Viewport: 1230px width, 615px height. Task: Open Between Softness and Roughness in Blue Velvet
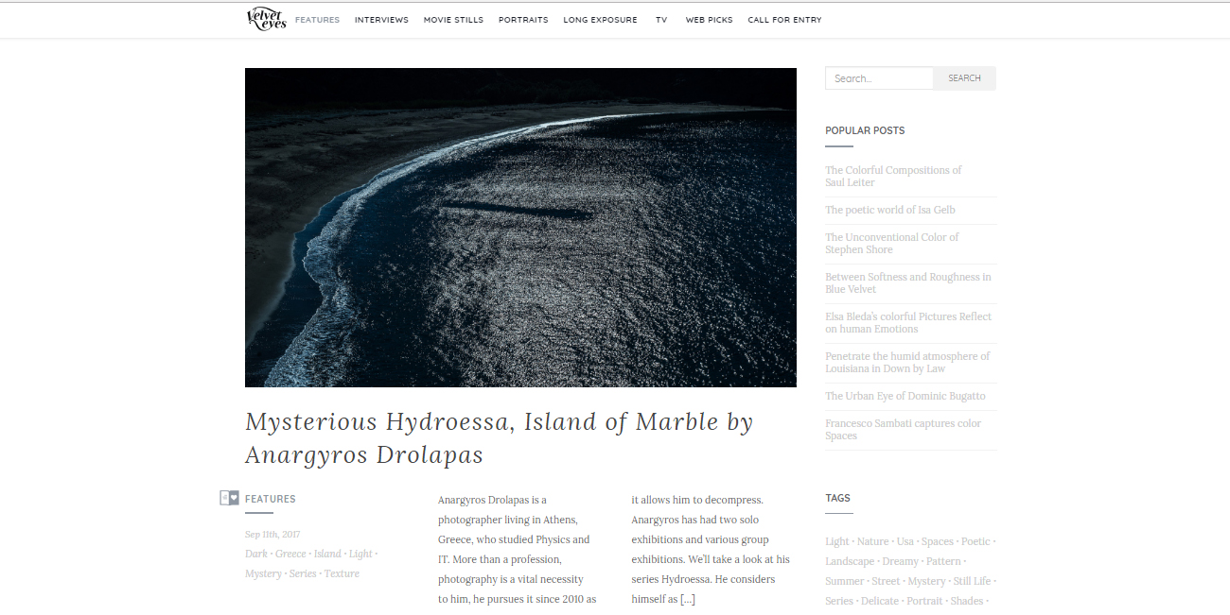(x=908, y=283)
